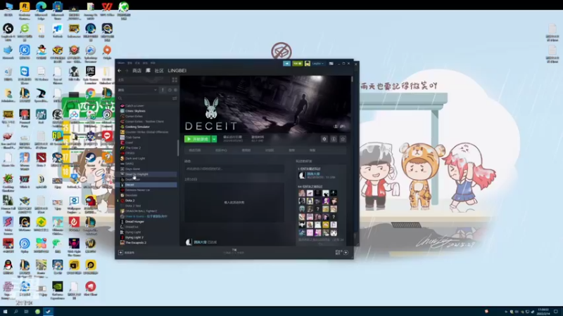This screenshot has width=563, height=316.
Task: Open Friends and Chat icon at bottom right
Action: (x=346, y=253)
